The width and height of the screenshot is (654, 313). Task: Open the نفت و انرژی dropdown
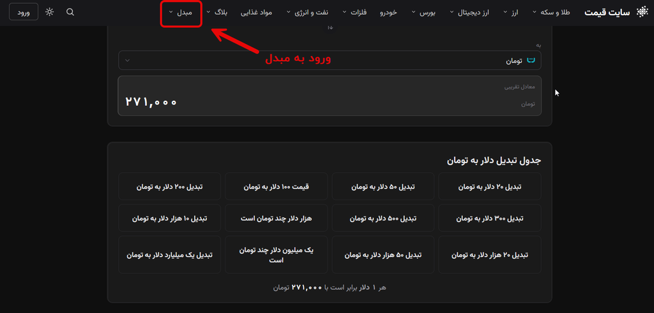coord(307,13)
